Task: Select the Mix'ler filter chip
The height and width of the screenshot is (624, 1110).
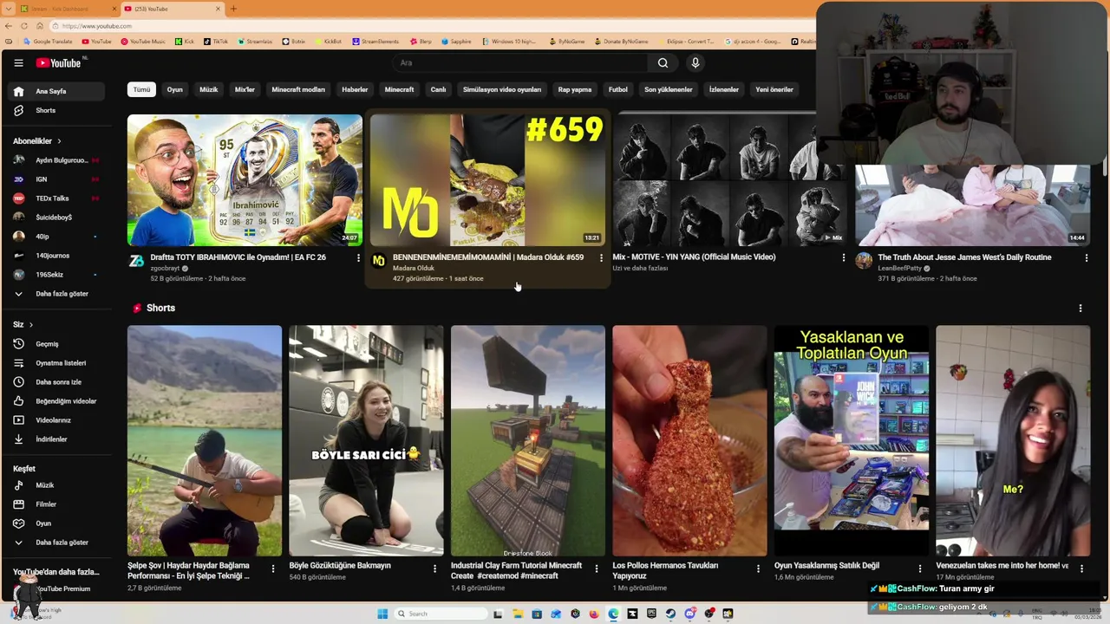Action: point(245,89)
